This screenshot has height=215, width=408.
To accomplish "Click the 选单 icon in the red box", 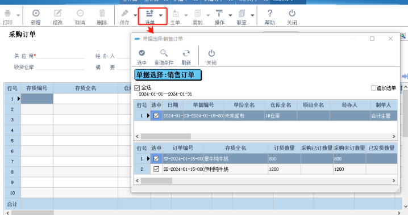I will point(149,13).
